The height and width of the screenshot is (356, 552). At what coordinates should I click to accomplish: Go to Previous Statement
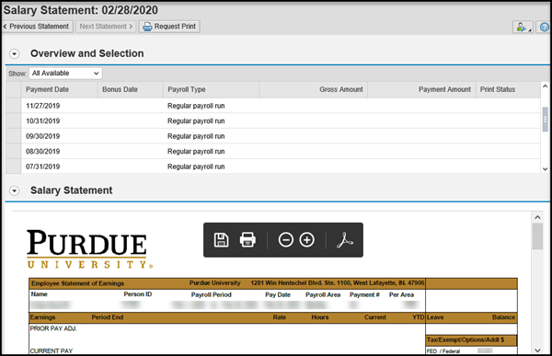click(x=37, y=27)
